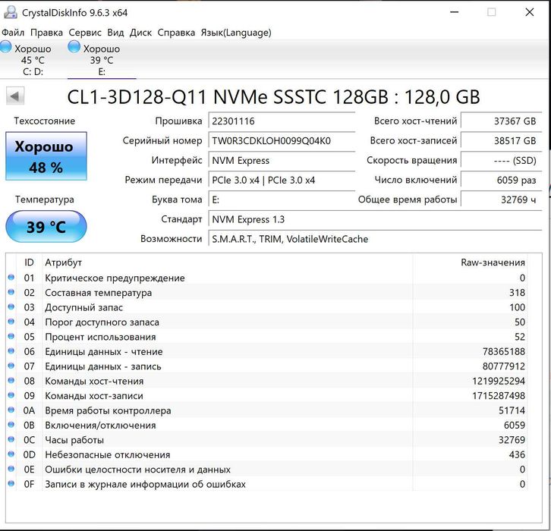Select the E: disk status orb

pyautogui.click(x=74, y=47)
